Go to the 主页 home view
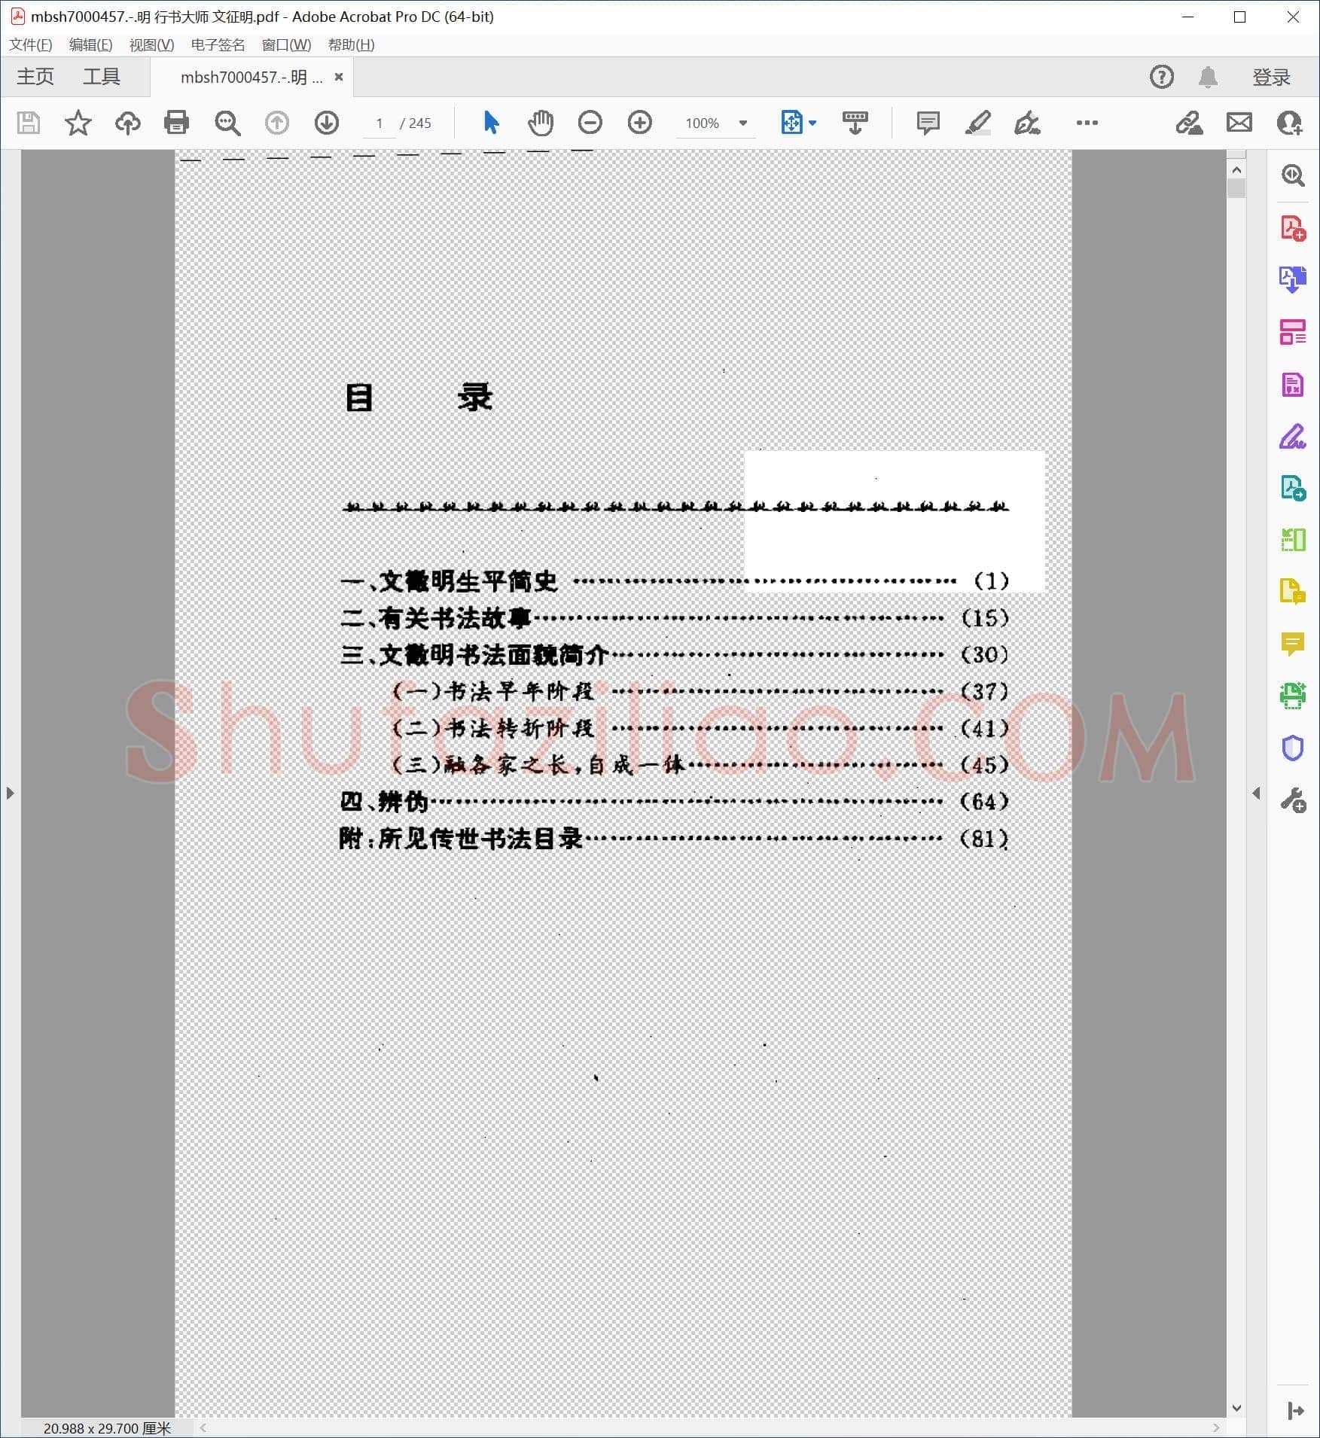1320x1438 pixels. click(x=35, y=77)
